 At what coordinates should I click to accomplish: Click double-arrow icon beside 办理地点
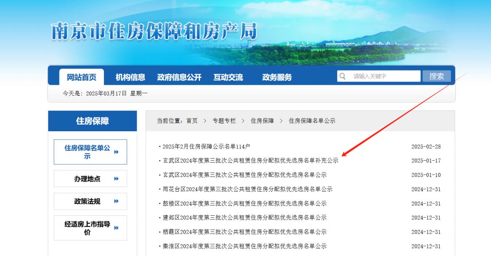click(x=117, y=179)
